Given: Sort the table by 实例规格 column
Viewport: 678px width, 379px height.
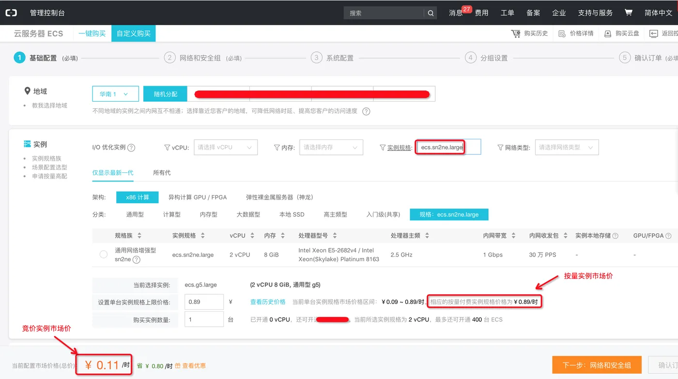Looking at the screenshot, I should [202, 236].
